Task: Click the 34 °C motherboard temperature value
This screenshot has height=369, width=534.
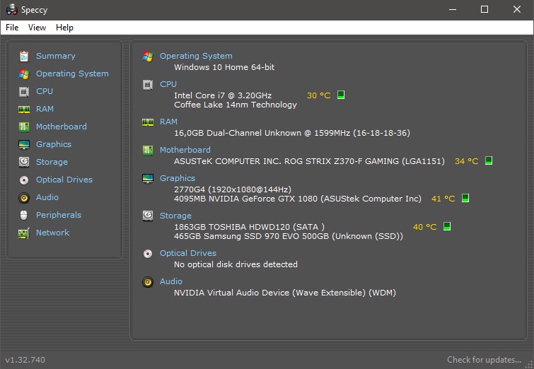Action: click(x=466, y=161)
